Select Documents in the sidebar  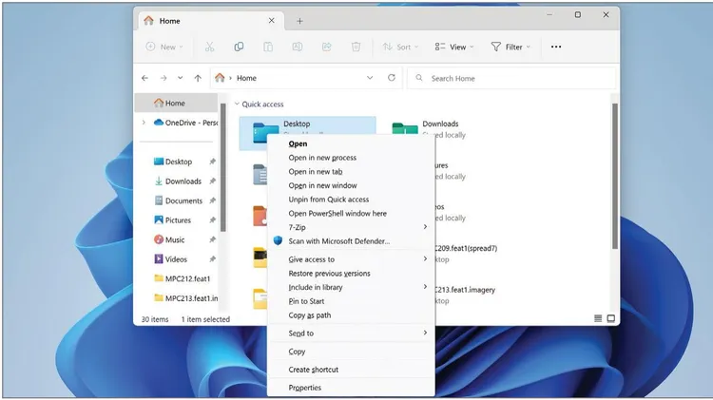(x=178, y=200)
